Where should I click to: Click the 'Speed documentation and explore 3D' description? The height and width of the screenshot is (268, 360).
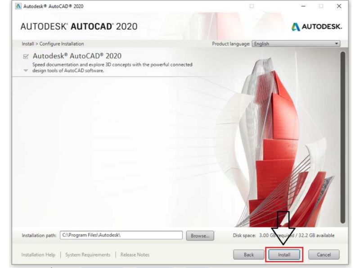click(112, 68)
